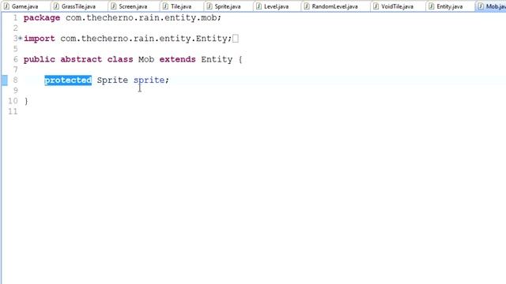The image size is (506, 284).
Task: Click the extends keyword on line 6
Action: coord(177,59)
